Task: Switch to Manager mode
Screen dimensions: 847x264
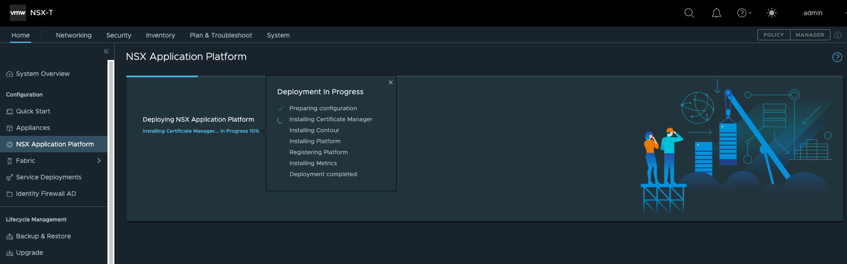Action: [x=810, y=35]
